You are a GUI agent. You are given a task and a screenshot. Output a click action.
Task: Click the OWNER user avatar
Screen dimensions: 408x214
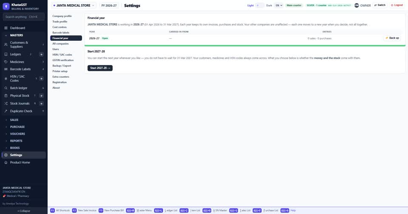point(357,6)
